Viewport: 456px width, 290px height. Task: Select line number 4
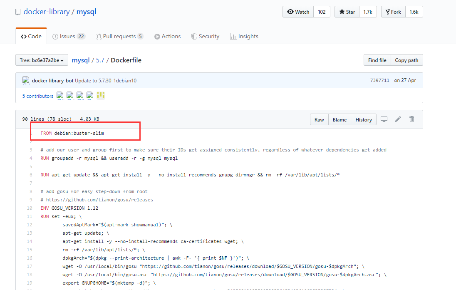point(31,158)
